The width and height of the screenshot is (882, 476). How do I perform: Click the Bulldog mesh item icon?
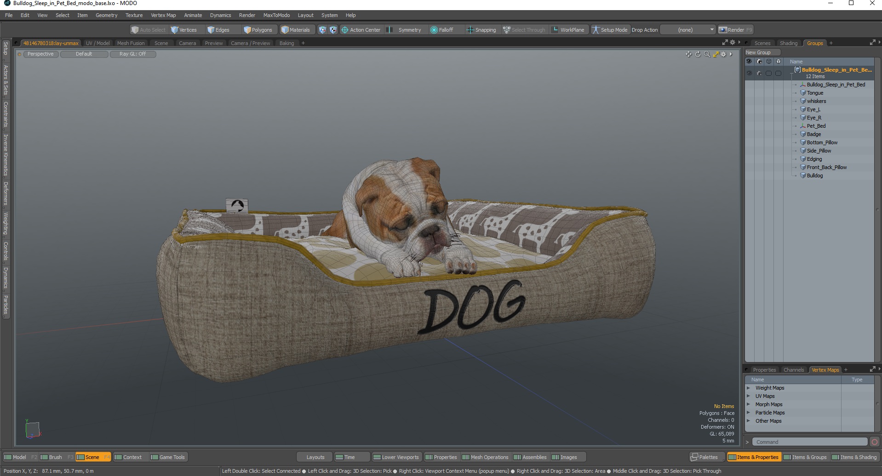(803, 176)
